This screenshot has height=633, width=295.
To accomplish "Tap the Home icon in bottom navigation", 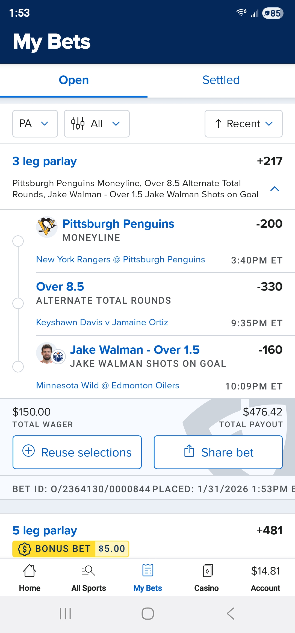I will click(x=29, y=571).
